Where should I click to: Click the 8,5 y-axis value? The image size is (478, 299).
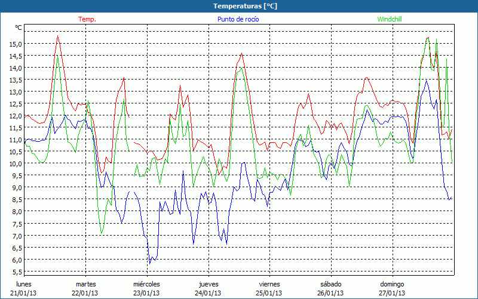coord(17,200)
